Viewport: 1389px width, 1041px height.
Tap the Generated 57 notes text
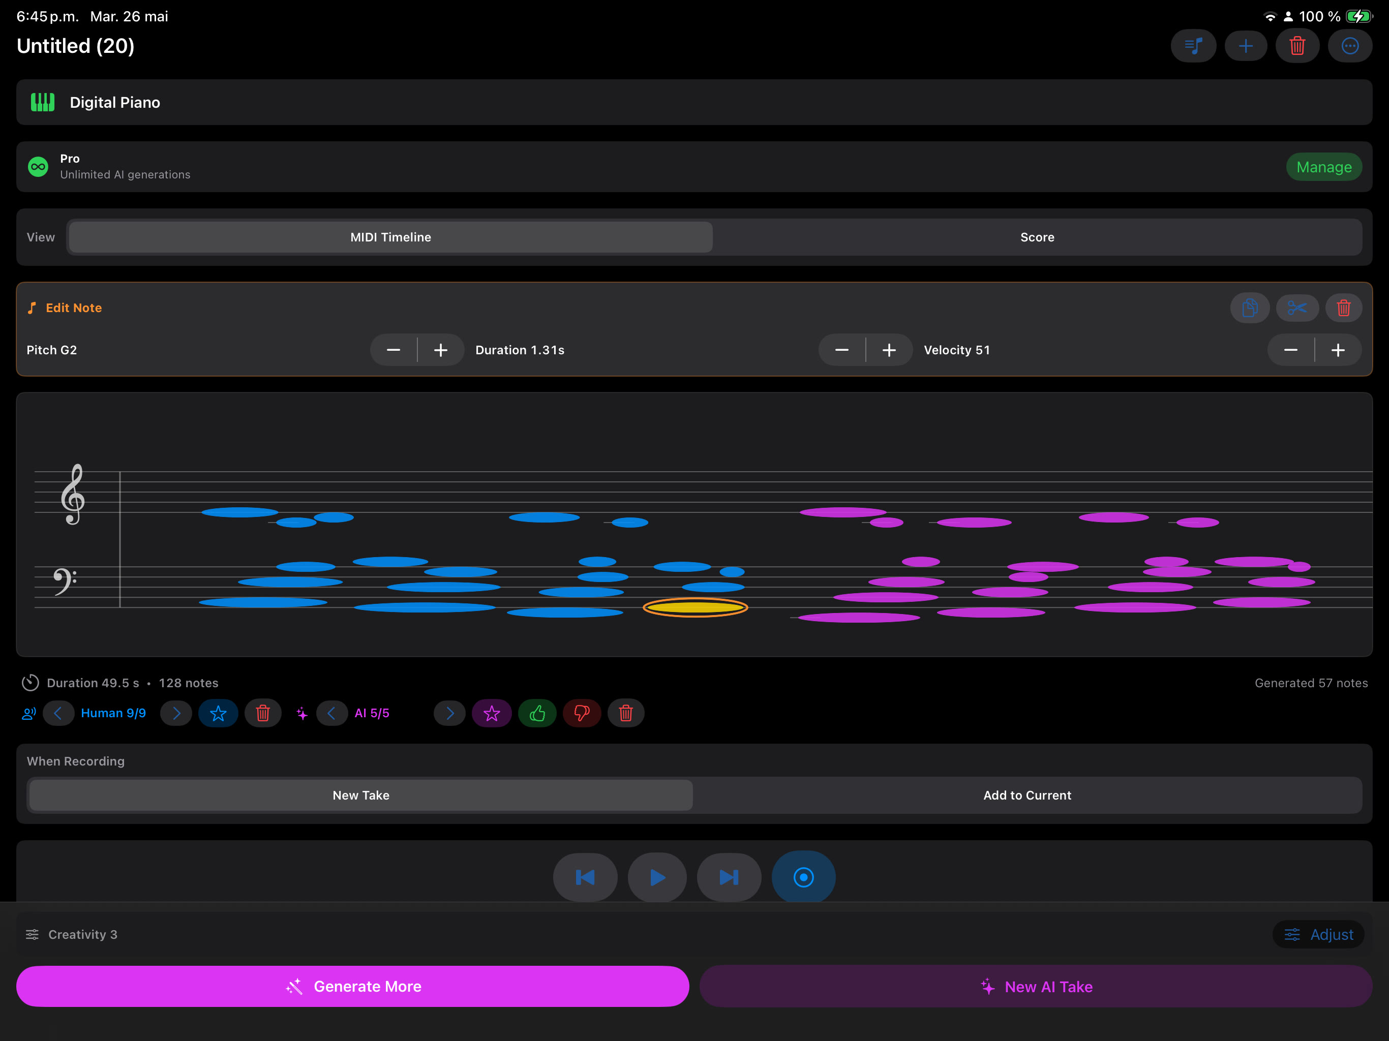pyautogui.click(x=1311, y=683)
